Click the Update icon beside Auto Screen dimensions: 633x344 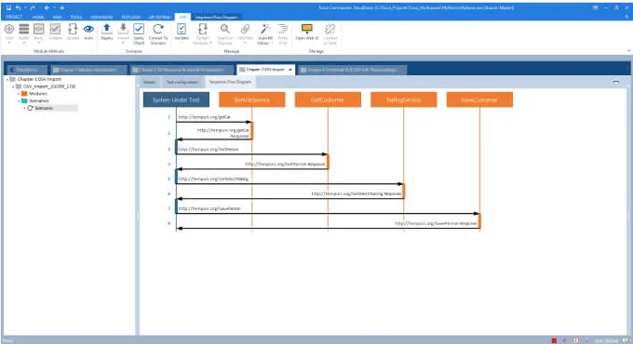pyautogui.click(x=73, y=29)
